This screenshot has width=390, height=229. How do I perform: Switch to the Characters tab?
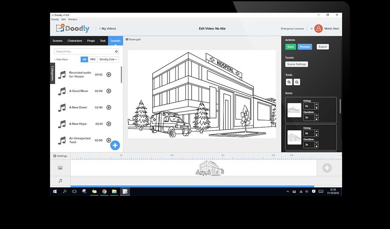point(75,41)
